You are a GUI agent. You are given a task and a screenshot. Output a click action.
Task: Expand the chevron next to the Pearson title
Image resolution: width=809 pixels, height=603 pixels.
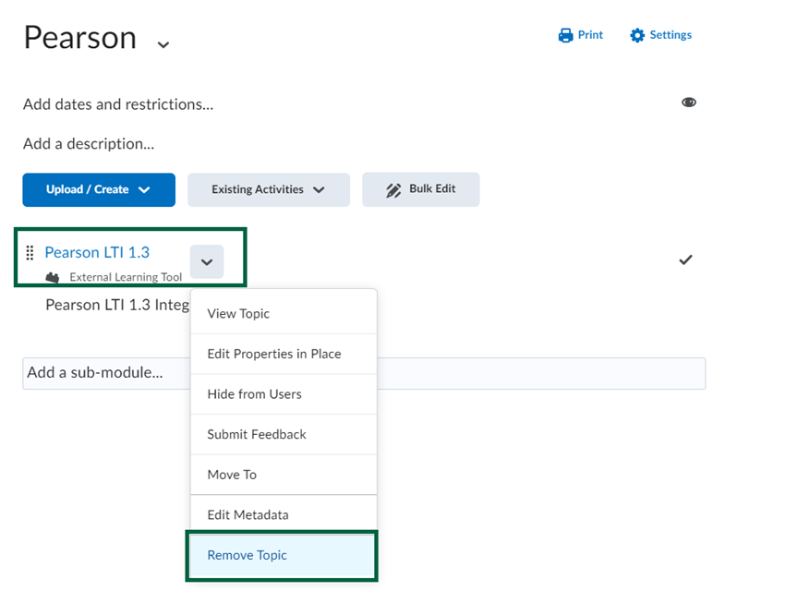tap(163, 43)
